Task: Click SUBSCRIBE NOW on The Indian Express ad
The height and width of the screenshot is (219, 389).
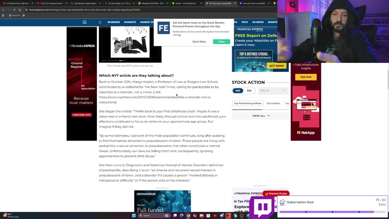Action: 81,115
